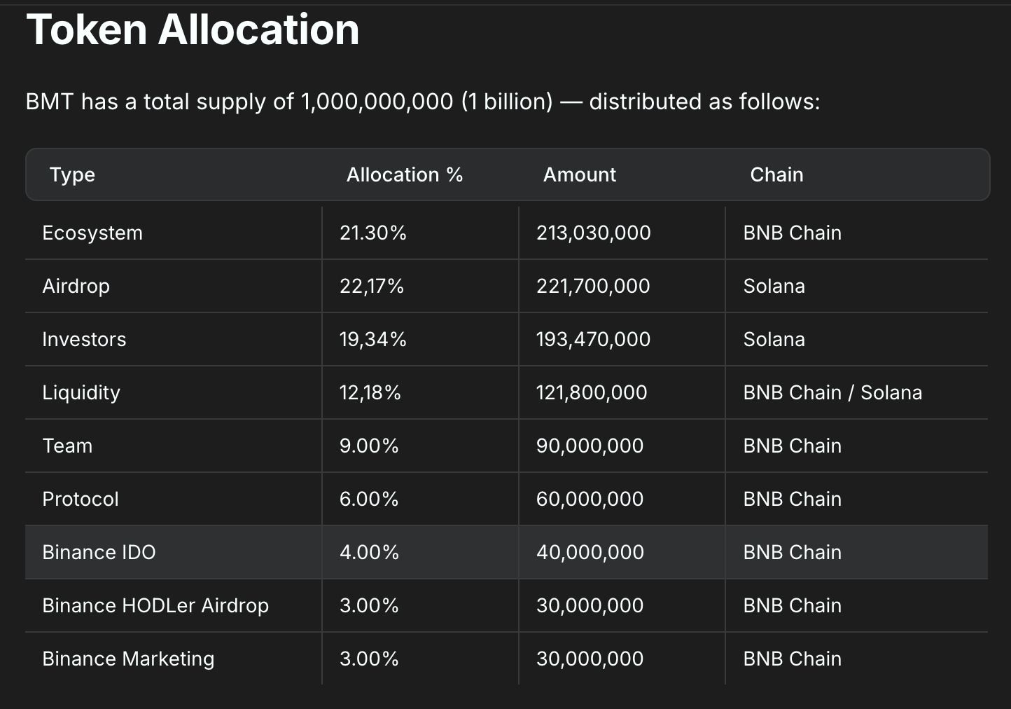This screenshot has height=709, width=1011.
Task: Click the total supply description text
Action: (x=422, y=102)
